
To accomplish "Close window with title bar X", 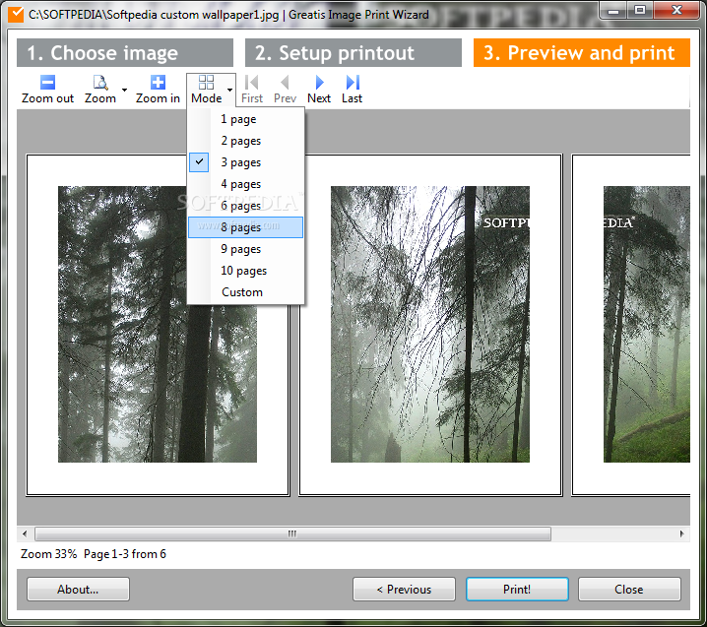I will coord(676,11).
